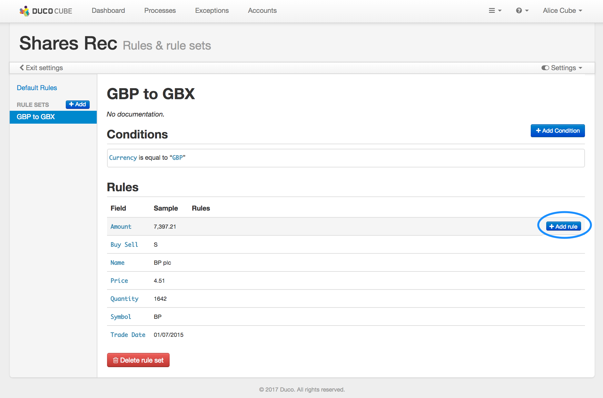Viewport: 603px width, 398px height.
Task: Click the Price field name
Action: (x=119, y=281)
